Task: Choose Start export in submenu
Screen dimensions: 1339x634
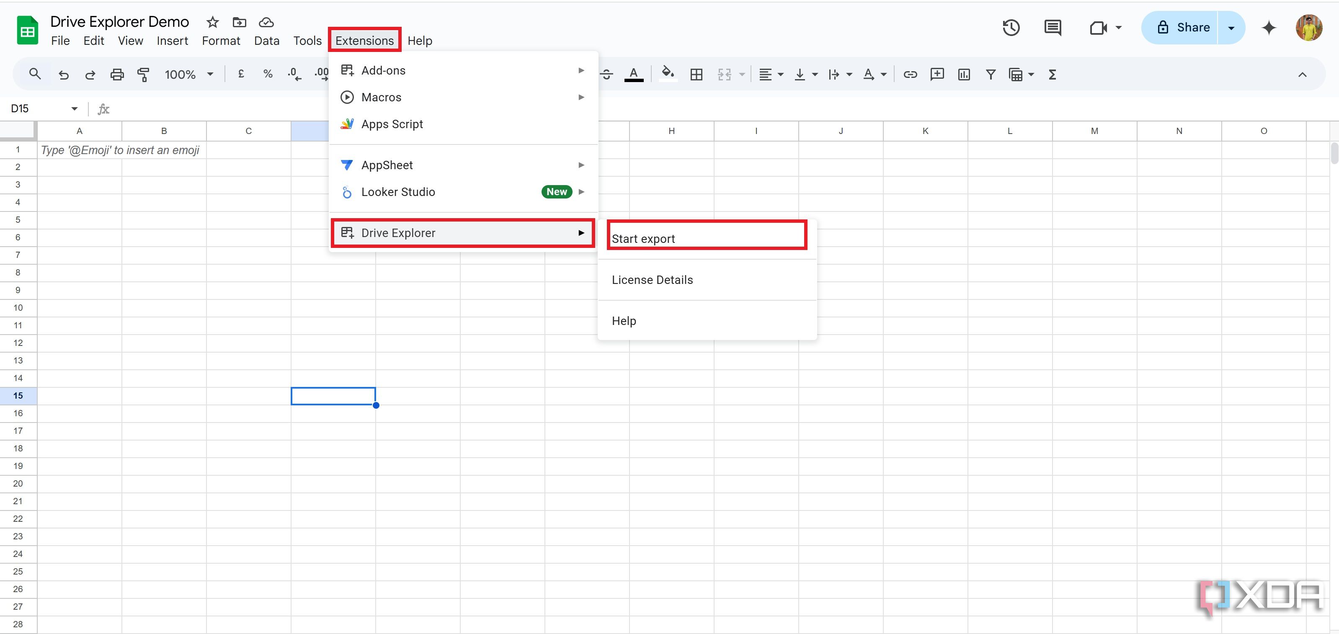Action: tap(707, 239)
